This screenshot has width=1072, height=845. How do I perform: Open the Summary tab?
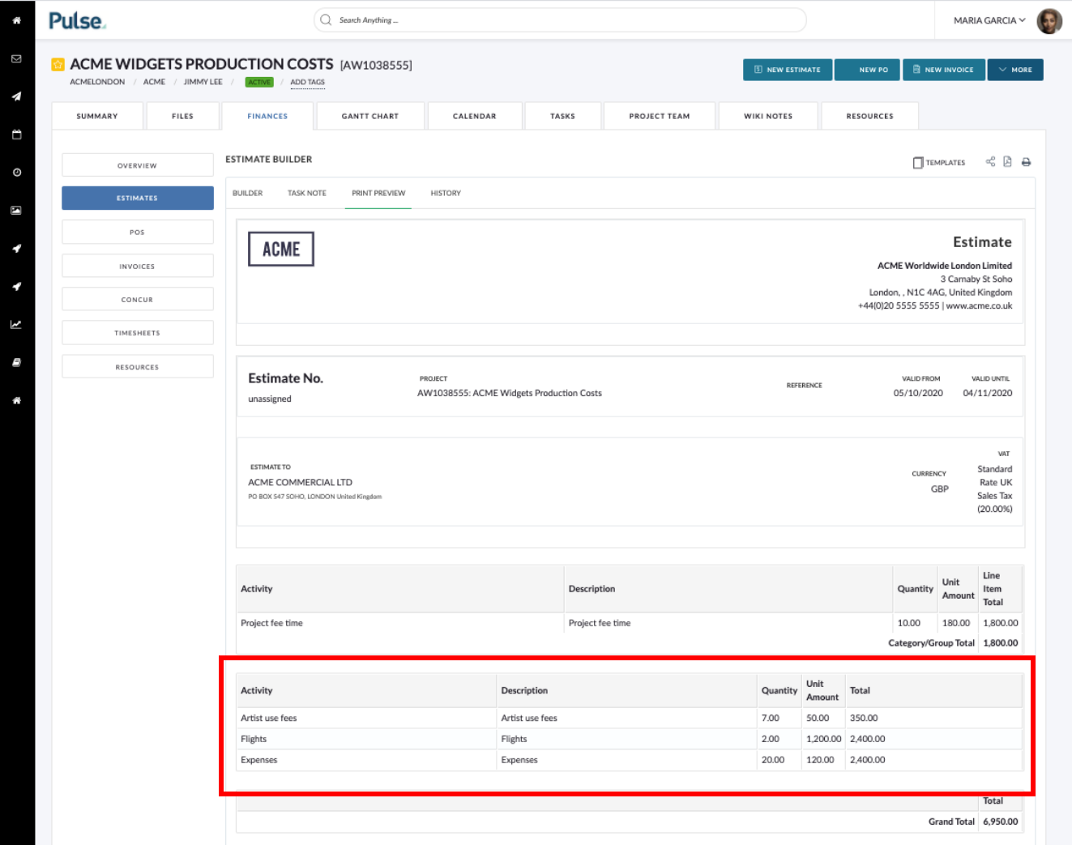click(x=97, y=116)
